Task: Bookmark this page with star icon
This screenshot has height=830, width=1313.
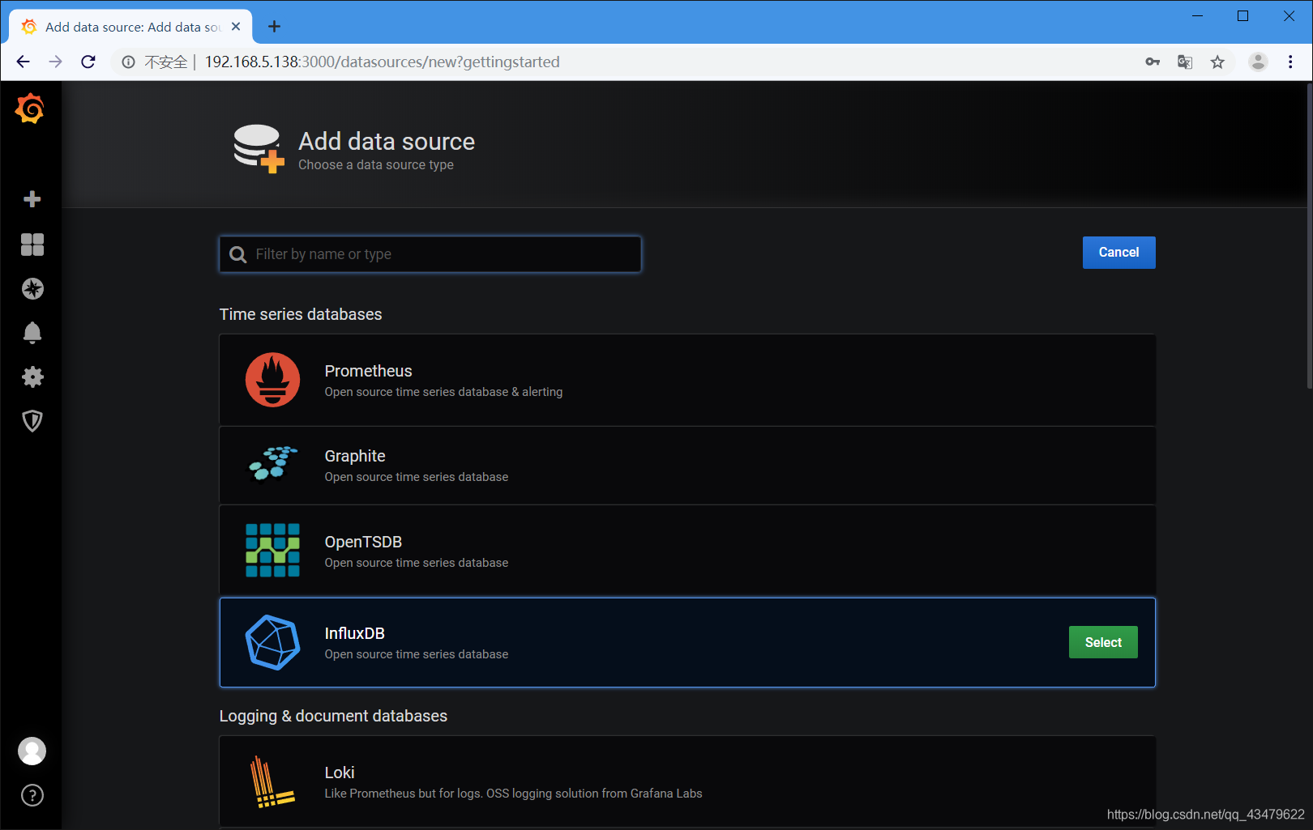Action: (x=1217, y=62)
